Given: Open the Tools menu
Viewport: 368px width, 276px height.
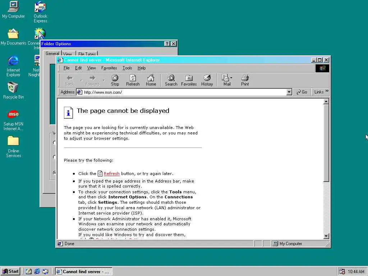Looking at the screenshot, I should coord(127,68).
